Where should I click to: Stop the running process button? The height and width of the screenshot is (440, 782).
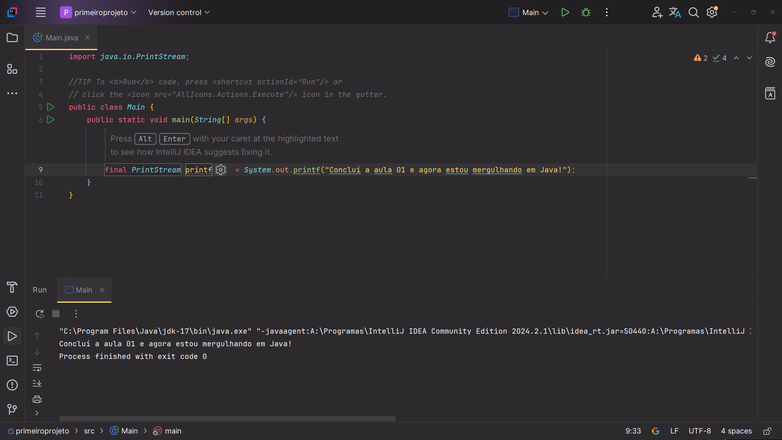point(56,314)
